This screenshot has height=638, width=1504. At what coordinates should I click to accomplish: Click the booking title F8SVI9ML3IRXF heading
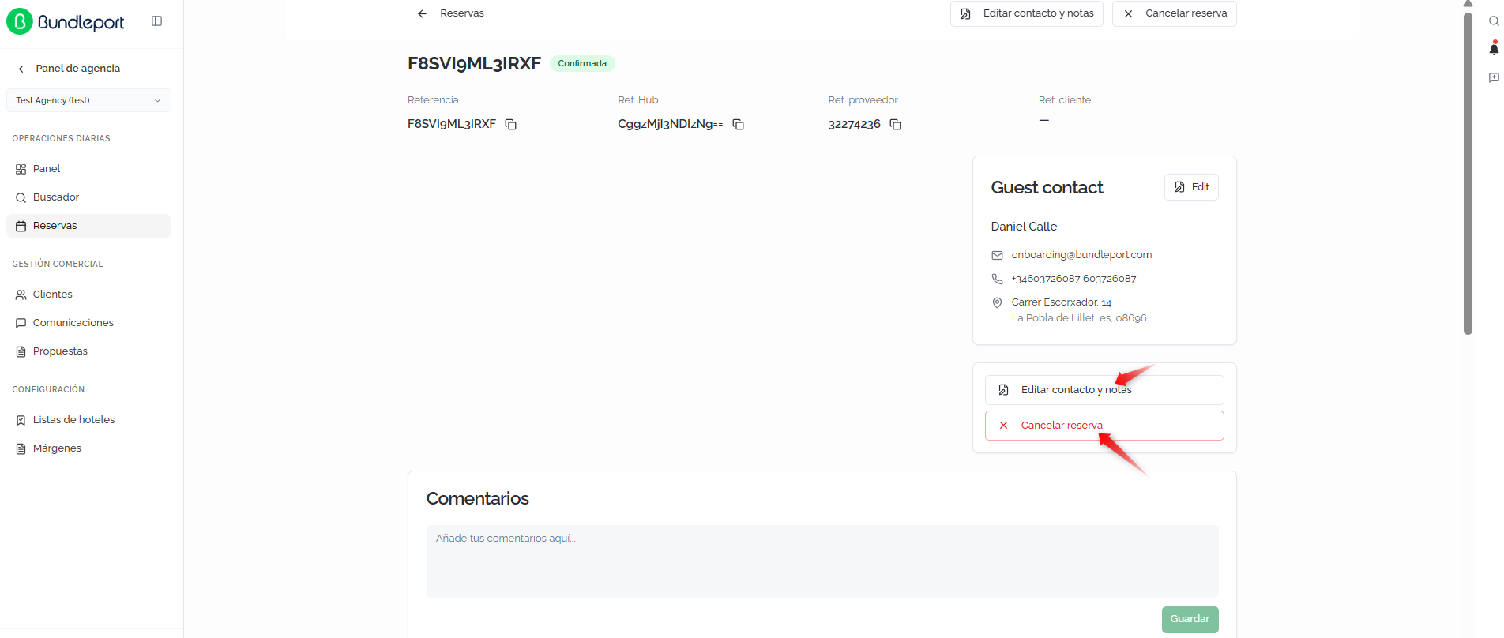474,63
